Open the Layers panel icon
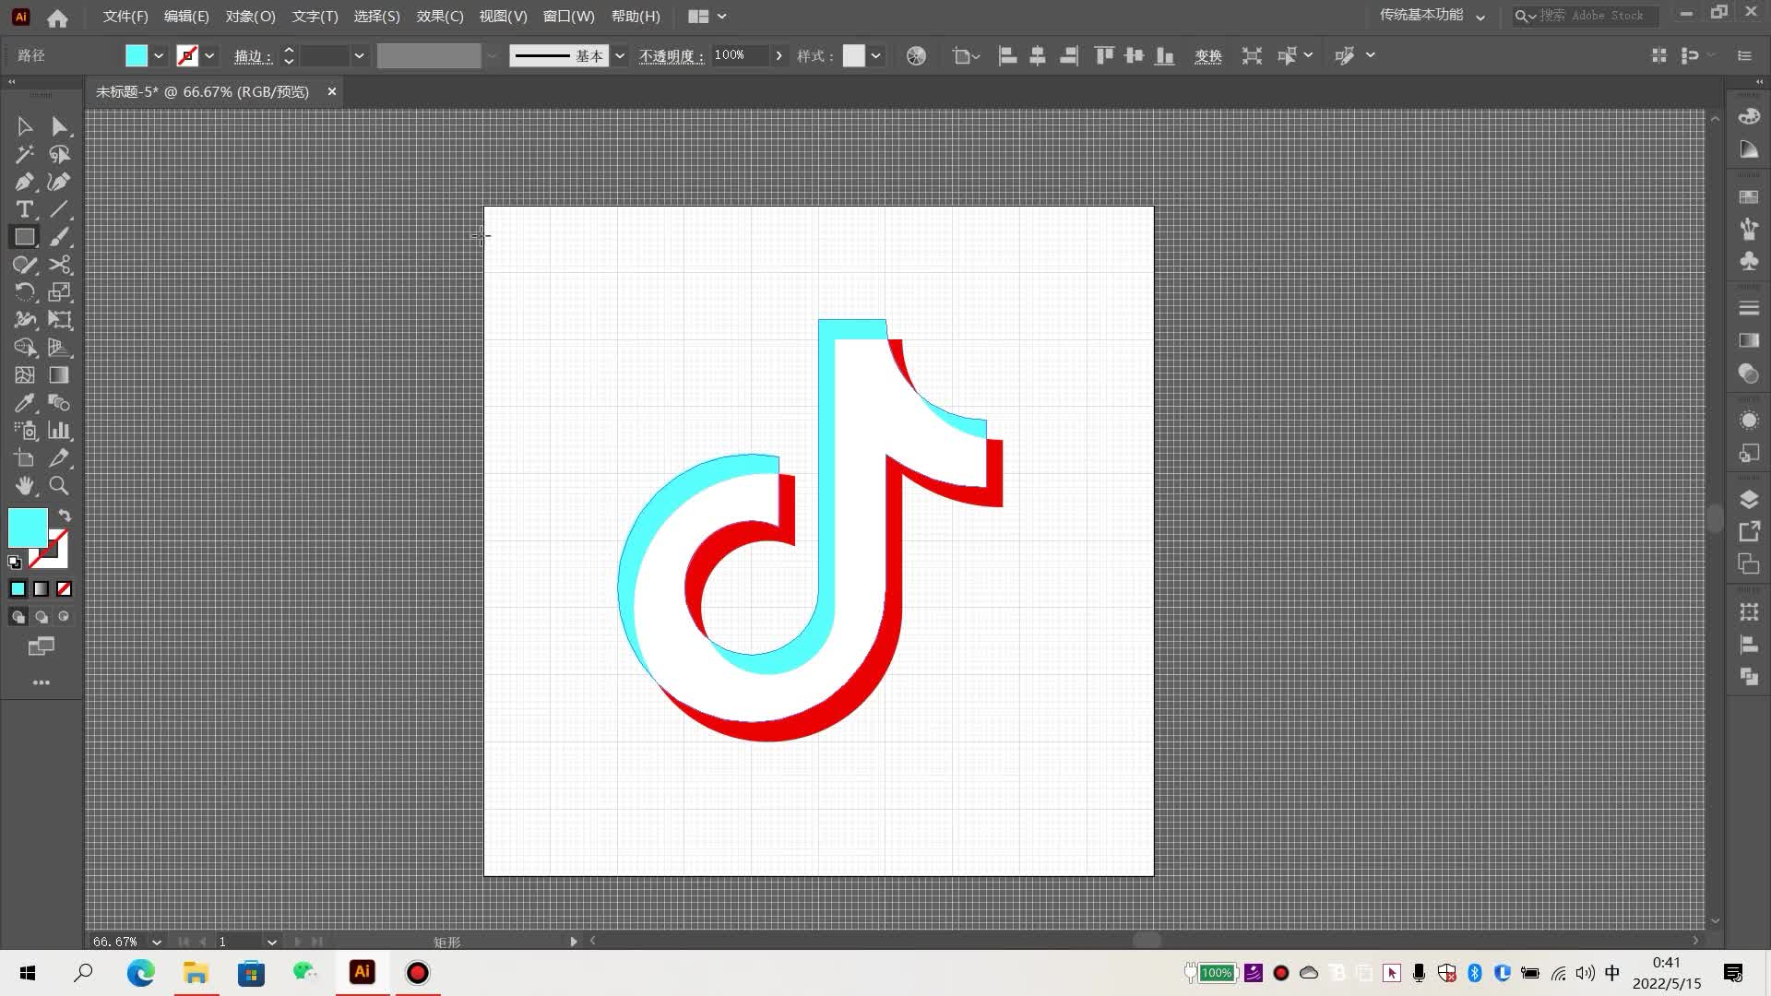Image resolution: width=1771 pixels, height=996 pixels. (x=1748, y=499)
